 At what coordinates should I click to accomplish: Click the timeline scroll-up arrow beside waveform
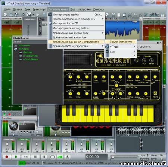[x=140, y=19]
